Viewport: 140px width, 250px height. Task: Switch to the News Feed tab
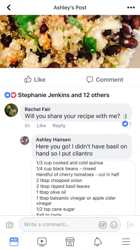click(14, 242)
